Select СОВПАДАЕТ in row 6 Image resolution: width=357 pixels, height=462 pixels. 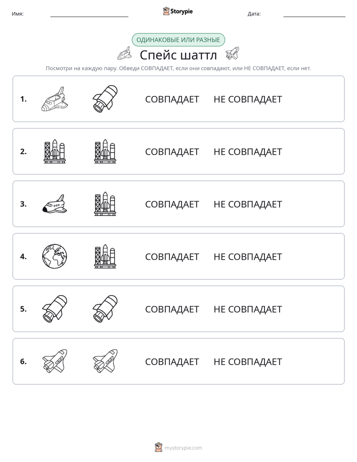pos(172,361)
